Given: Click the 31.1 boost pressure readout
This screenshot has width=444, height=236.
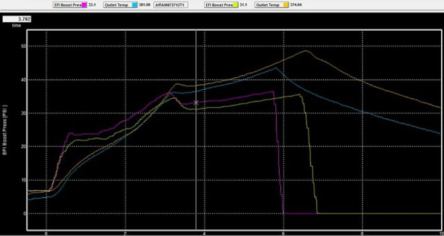Looking at the screenshot, I should click(244, 5).
